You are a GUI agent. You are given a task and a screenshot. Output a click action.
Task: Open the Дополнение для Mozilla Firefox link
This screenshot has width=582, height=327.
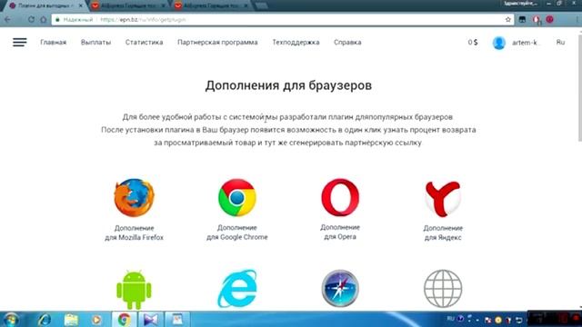click(x=134, y=233)
